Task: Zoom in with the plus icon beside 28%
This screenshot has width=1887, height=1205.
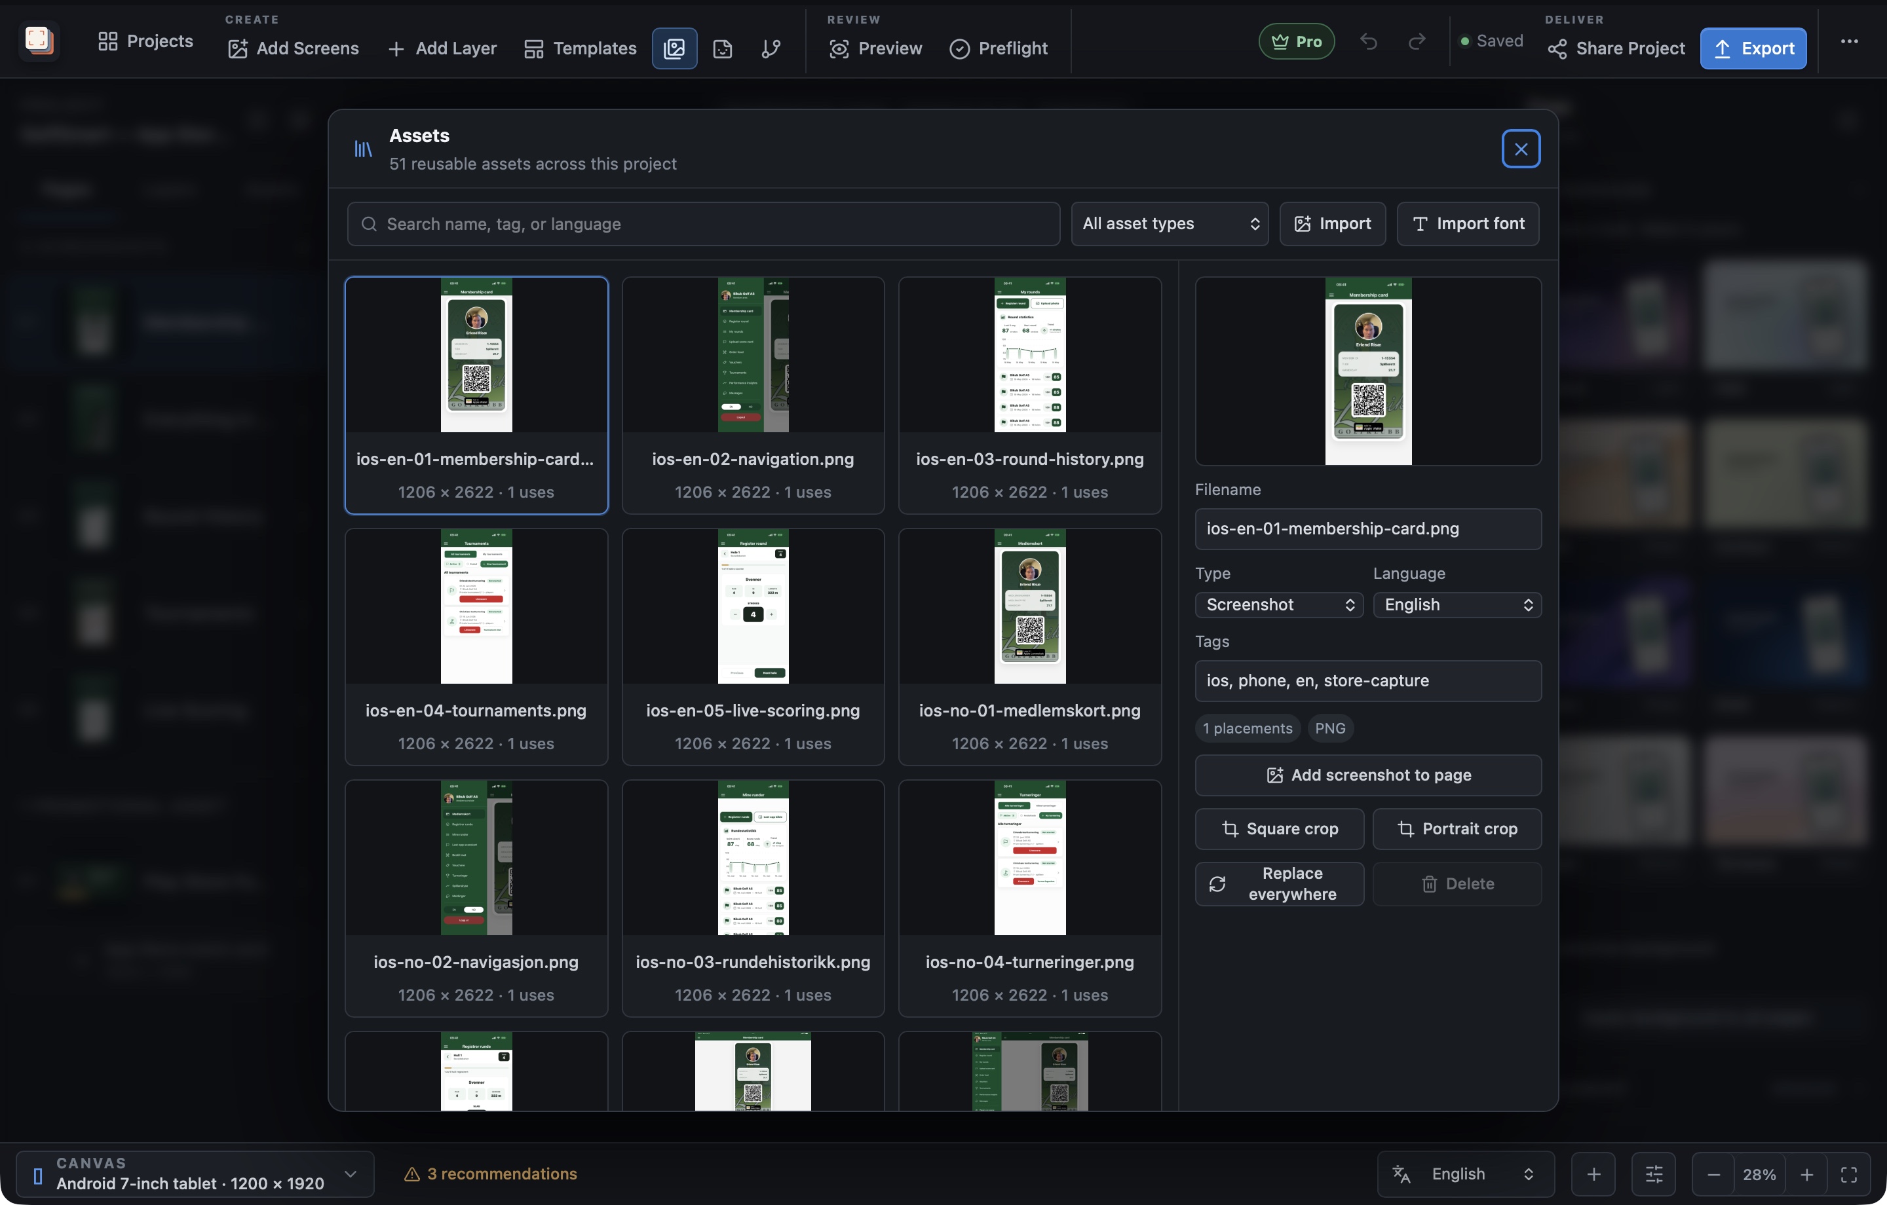Action: 1806,1174
